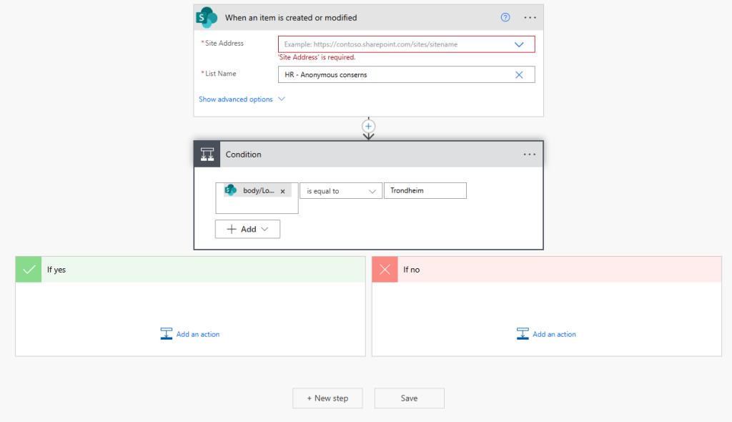Click the List Name input field
The height and width of the screenshot is (422, 732).
pyautogui.click(x=393, y=74)
